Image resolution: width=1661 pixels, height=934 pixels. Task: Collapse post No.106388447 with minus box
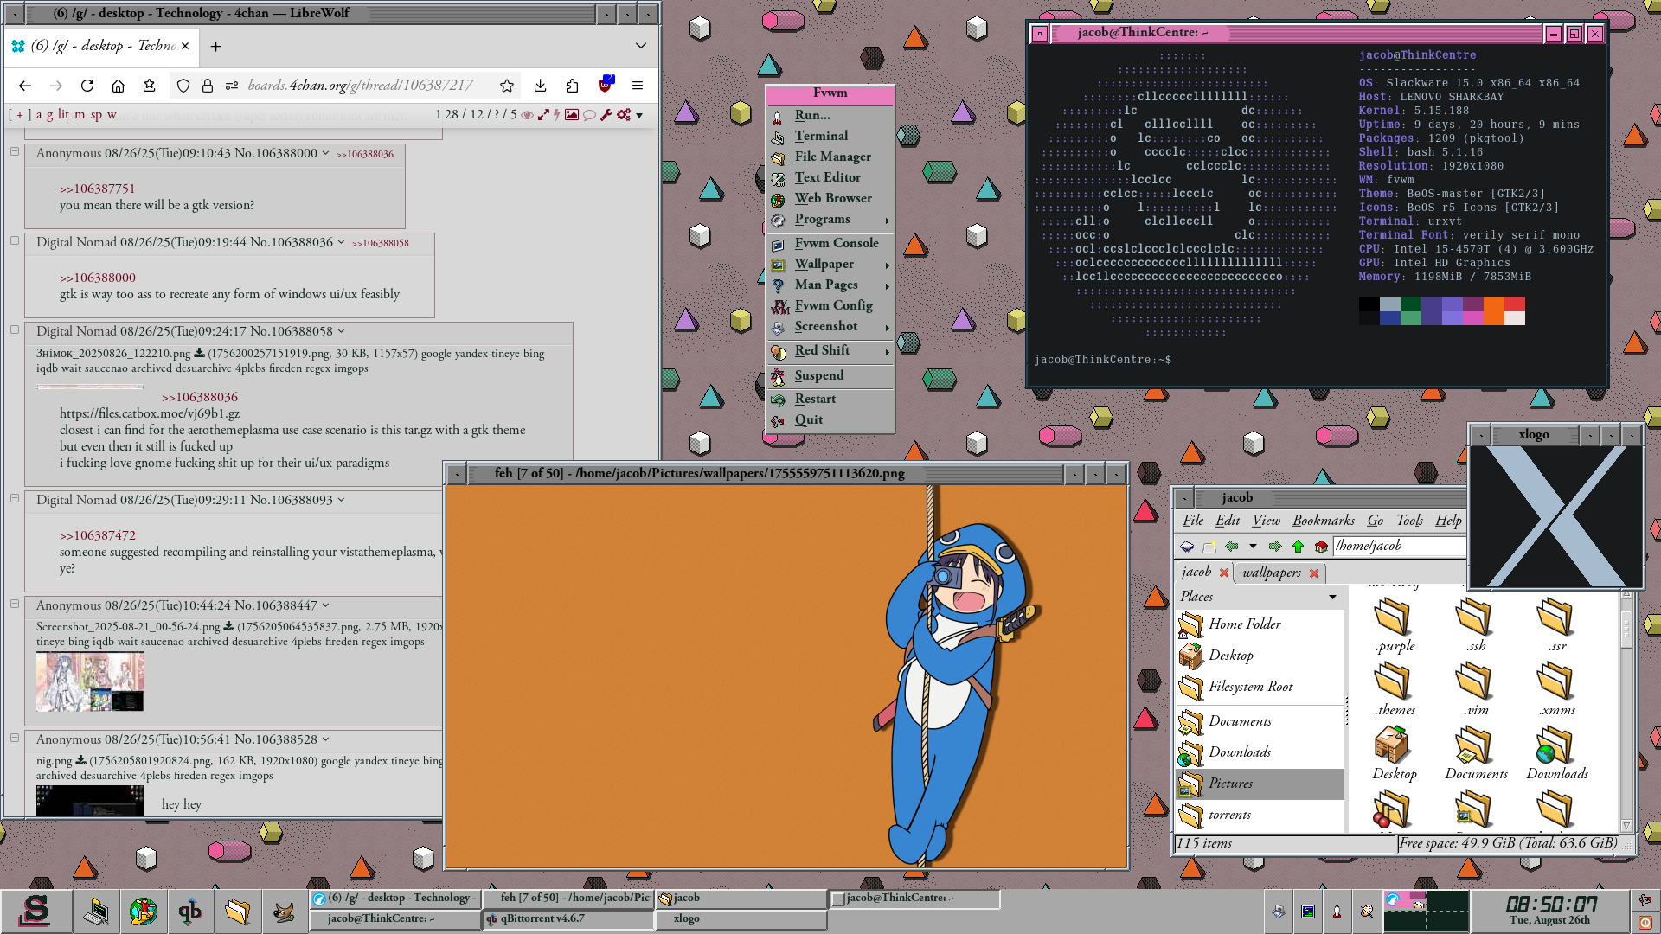(x=15, y=604)
